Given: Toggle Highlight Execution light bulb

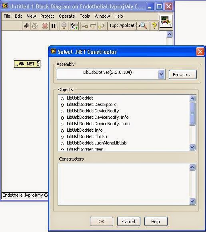Looking at the screenshot, I should coord(64,26).
